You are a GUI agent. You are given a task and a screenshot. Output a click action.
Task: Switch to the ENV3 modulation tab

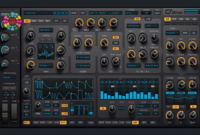click(101, 122)
